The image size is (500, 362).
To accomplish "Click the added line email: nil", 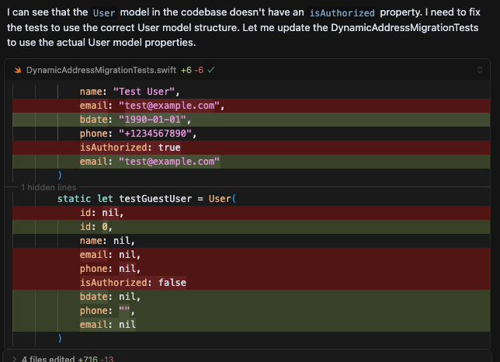I will (107, 325).
